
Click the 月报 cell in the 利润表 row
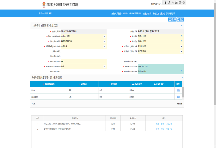[83, 91]
